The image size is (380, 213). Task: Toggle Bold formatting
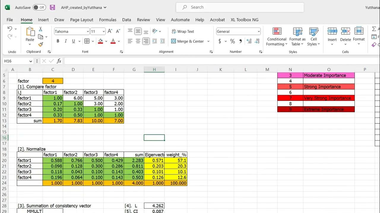pos(58,41)
